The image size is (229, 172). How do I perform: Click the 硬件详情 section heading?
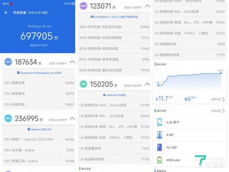[161, 111]
